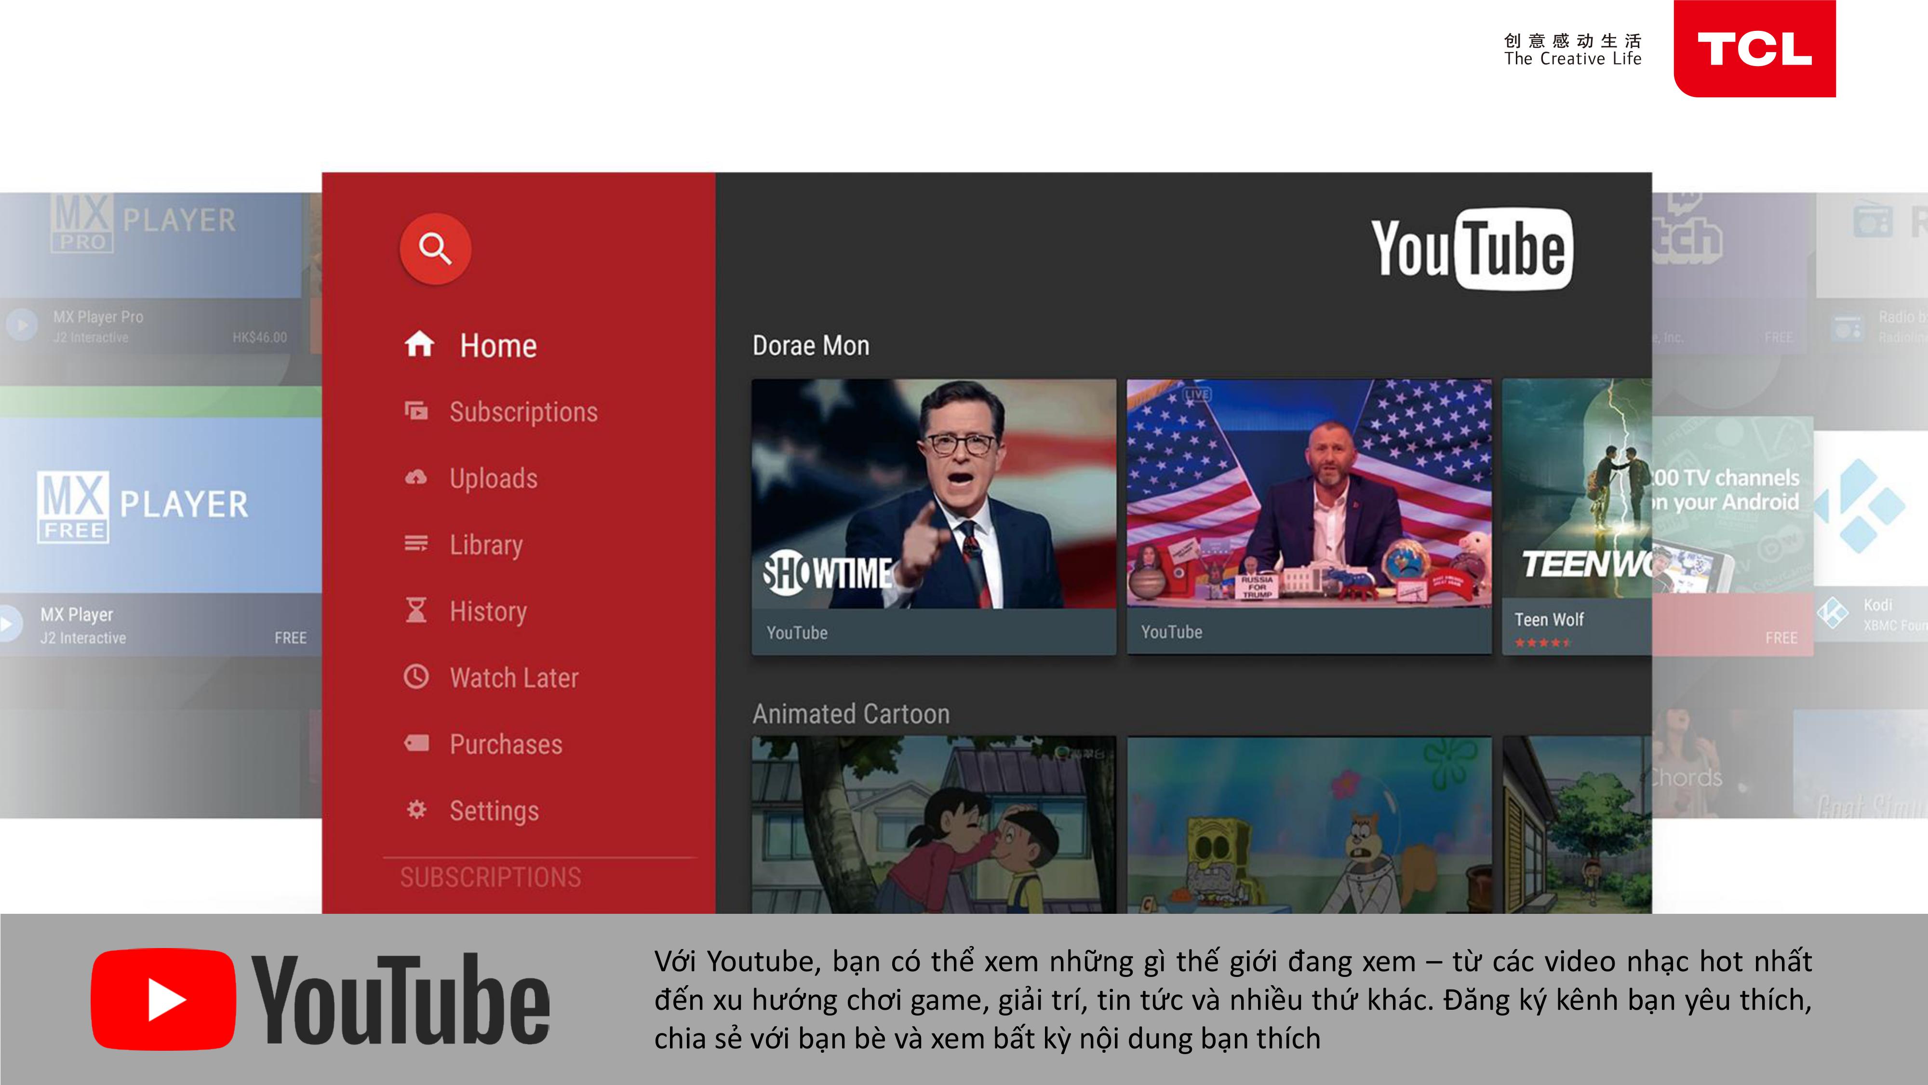Open the Subscriptions menu entry
The height and width of the screenshot is (1085, 1928).
click(x=523, y=412)
